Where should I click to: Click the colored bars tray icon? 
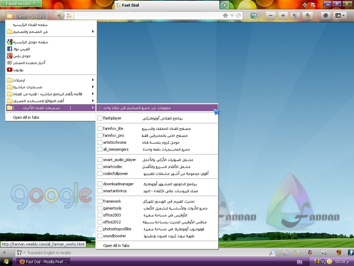pyautogui.click(x=317, y=262)
